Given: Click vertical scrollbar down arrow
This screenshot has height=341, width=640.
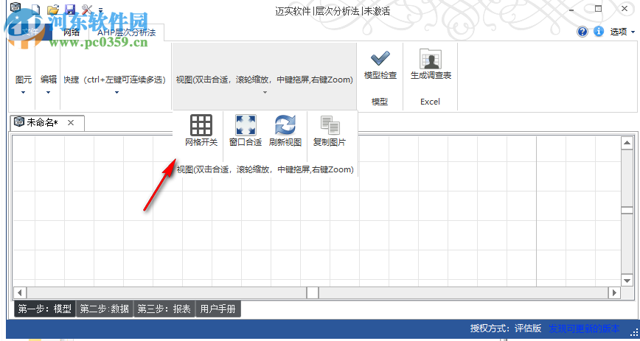Looking at the screenshot, I should (627, 280).
